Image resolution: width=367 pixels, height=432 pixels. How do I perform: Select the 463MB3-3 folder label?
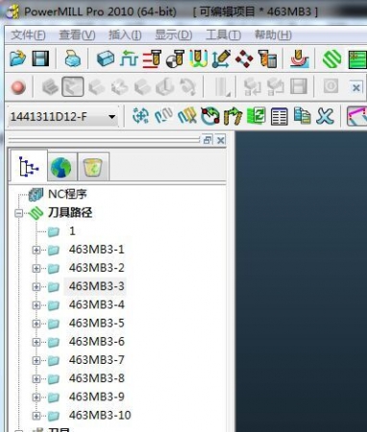click(x=96, y=286)
